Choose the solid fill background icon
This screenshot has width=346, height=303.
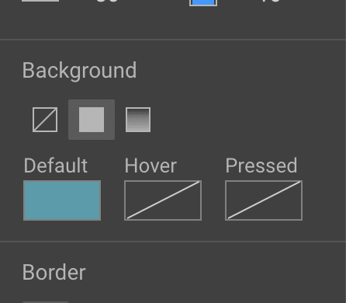click(92, 120)
